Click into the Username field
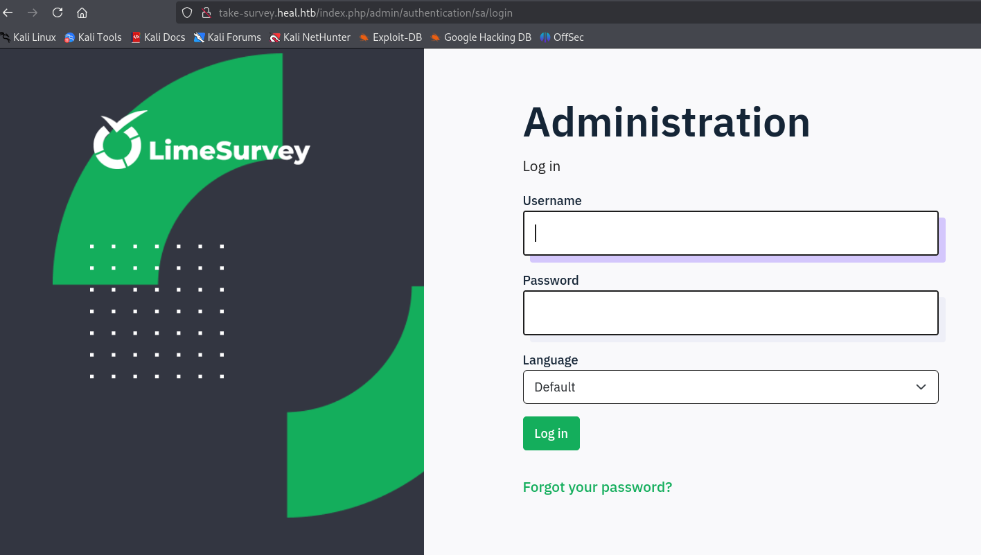Image resolution: width=981 pixels, height=555 pixels. [x=730, y=233]
